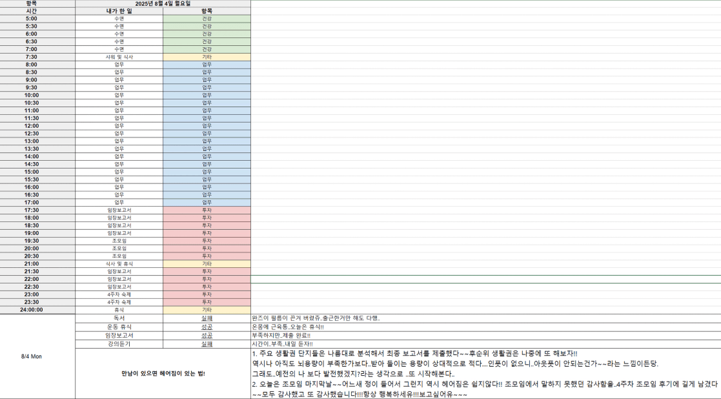Select diary line starting 2. 오늘은 조모임 마지막날
This screenshot has height=399, width=721.
485,384
